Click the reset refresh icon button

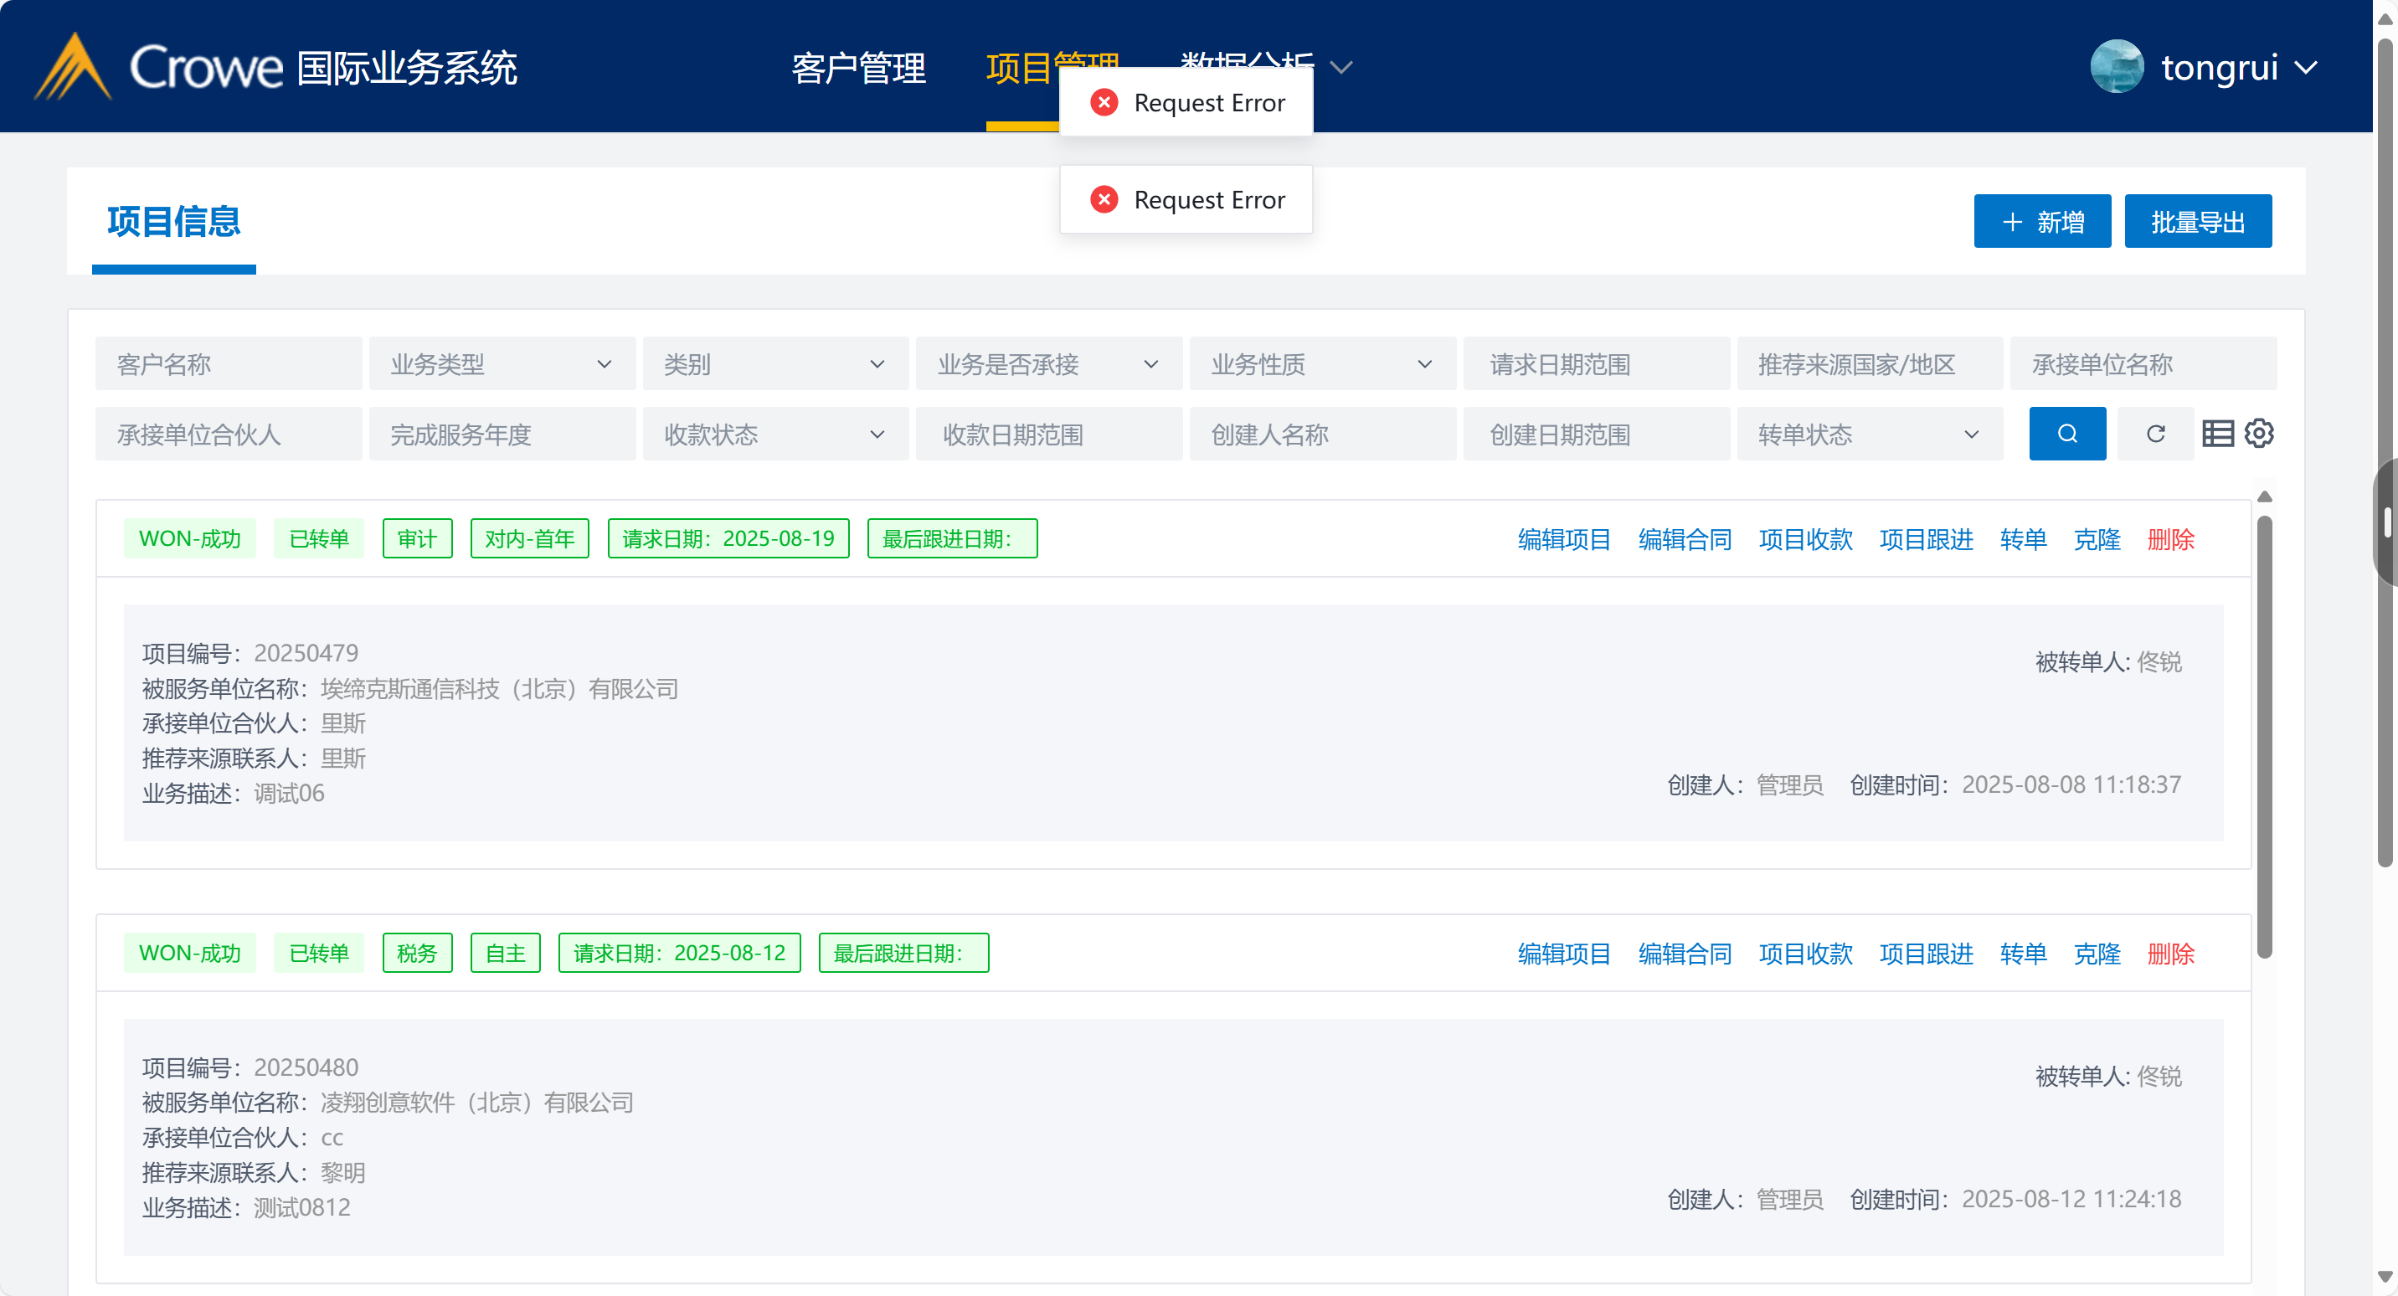click(x=2155, y=434)
